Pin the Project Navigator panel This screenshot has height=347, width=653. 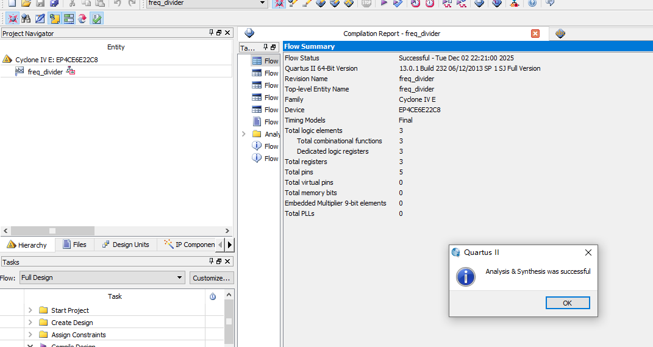tap(211, 32)
